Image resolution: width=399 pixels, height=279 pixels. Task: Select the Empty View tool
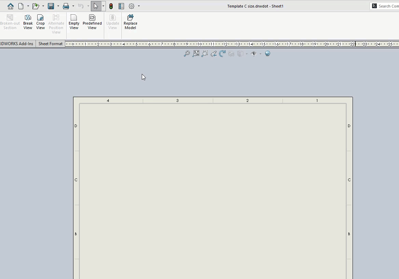tap(74, 21)
